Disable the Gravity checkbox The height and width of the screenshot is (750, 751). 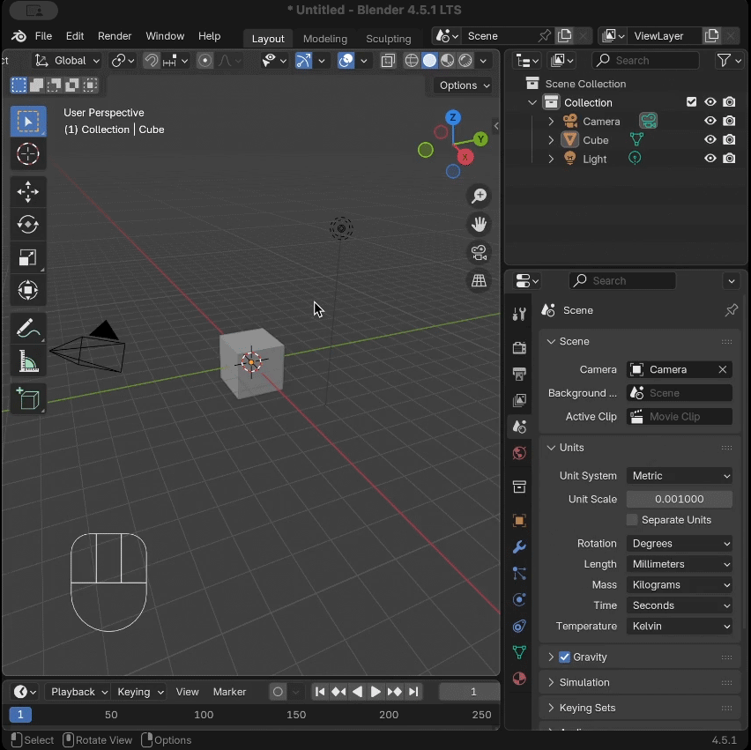pyautogui.click(x=565, y=657)
